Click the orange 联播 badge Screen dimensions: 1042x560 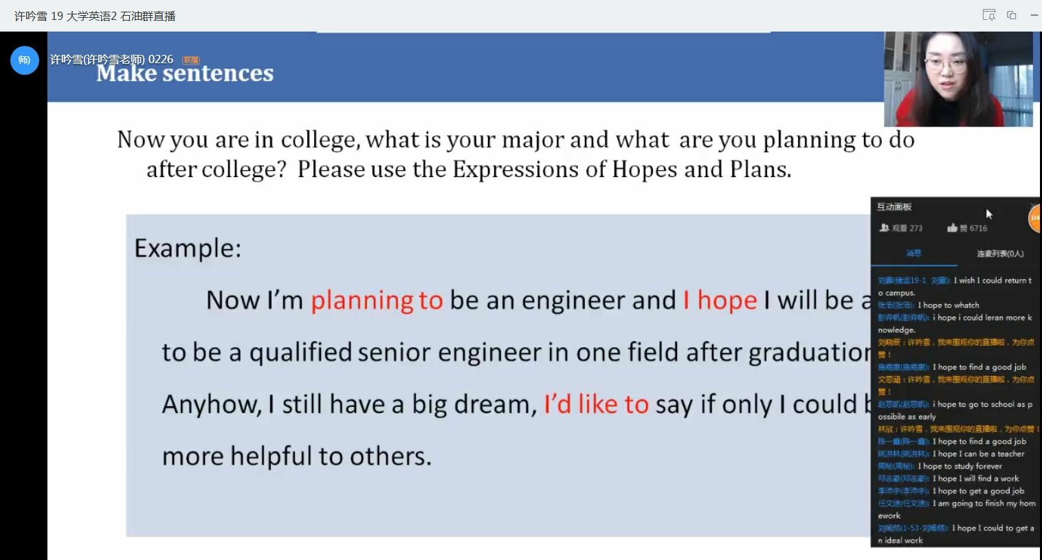pyautogui.click(x=191, y=60)
